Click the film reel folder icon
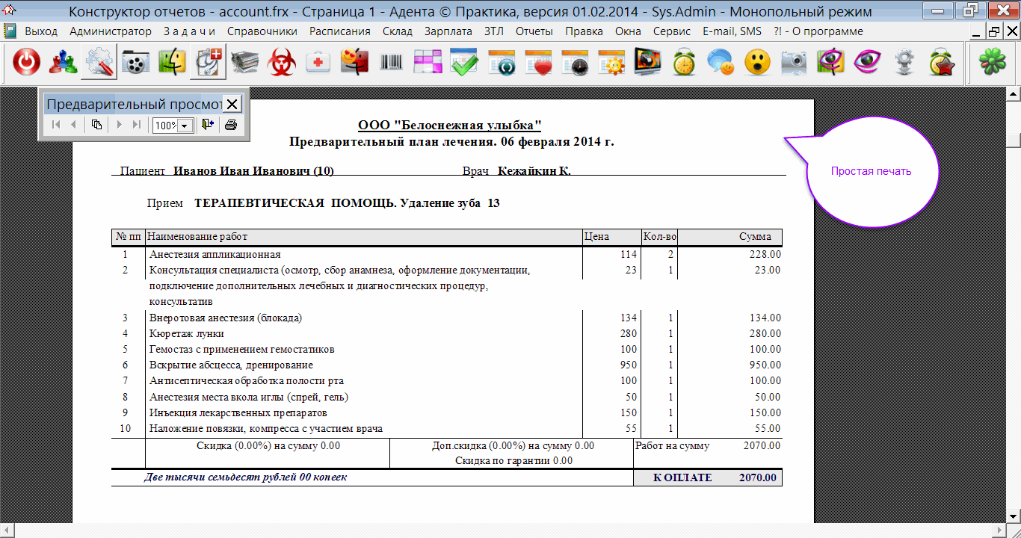 [136, 64]
